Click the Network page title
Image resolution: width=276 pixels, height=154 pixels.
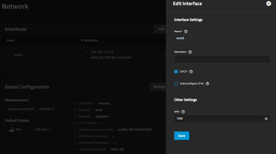click(15, 7)
